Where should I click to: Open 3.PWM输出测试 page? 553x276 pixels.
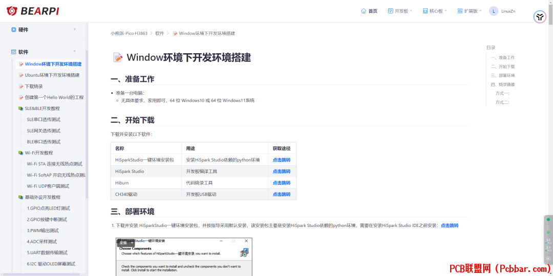(42, 231)
